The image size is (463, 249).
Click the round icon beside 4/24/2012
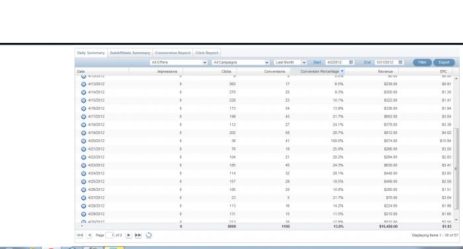(83, 174)
